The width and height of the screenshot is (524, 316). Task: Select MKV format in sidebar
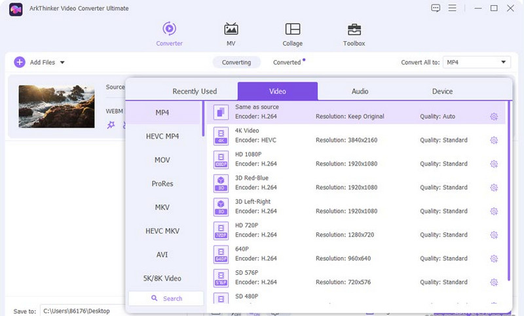(162, 207)
